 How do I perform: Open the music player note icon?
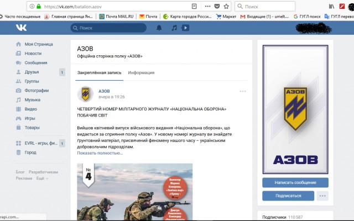pos(174,28)
